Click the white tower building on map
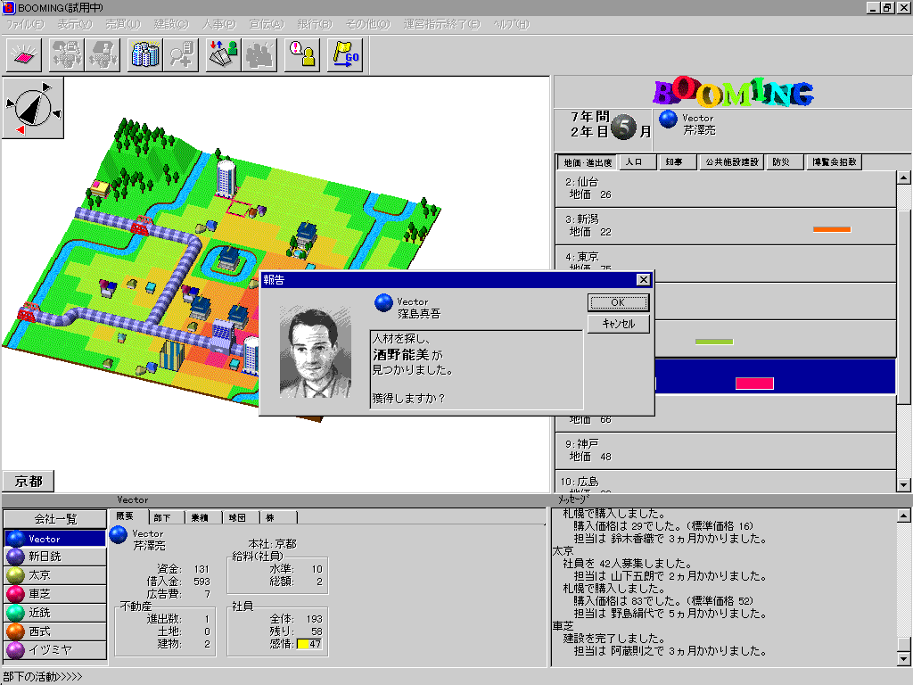 coord(226,177)
